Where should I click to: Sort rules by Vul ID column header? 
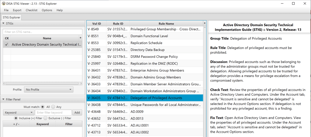click(x=96, y=24)
